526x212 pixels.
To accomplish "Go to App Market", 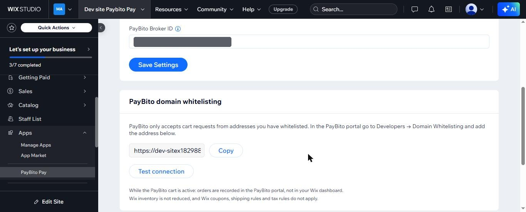I will point(34,155).
